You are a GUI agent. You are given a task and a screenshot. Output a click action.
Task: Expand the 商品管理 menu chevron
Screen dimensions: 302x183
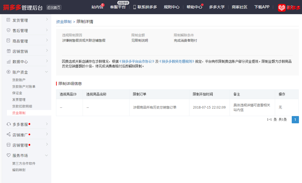(47, 40)
